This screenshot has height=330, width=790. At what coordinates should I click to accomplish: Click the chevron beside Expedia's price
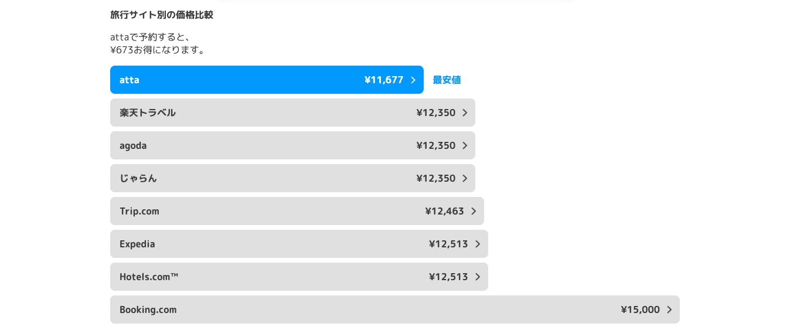click(478, 244)
